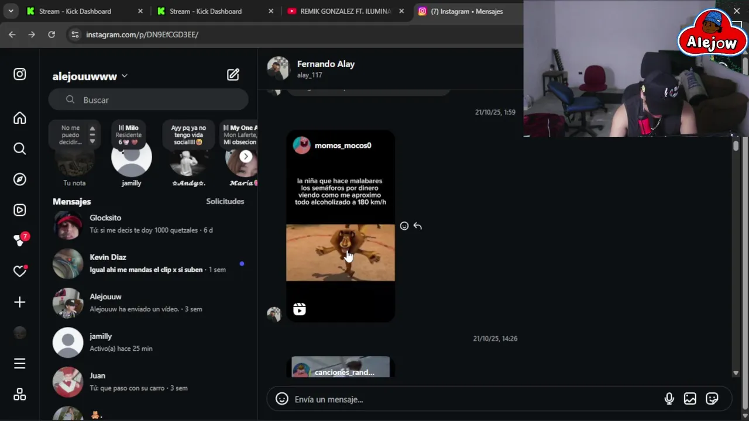Open the browser tab search dropdown

(x=11, y=11)
